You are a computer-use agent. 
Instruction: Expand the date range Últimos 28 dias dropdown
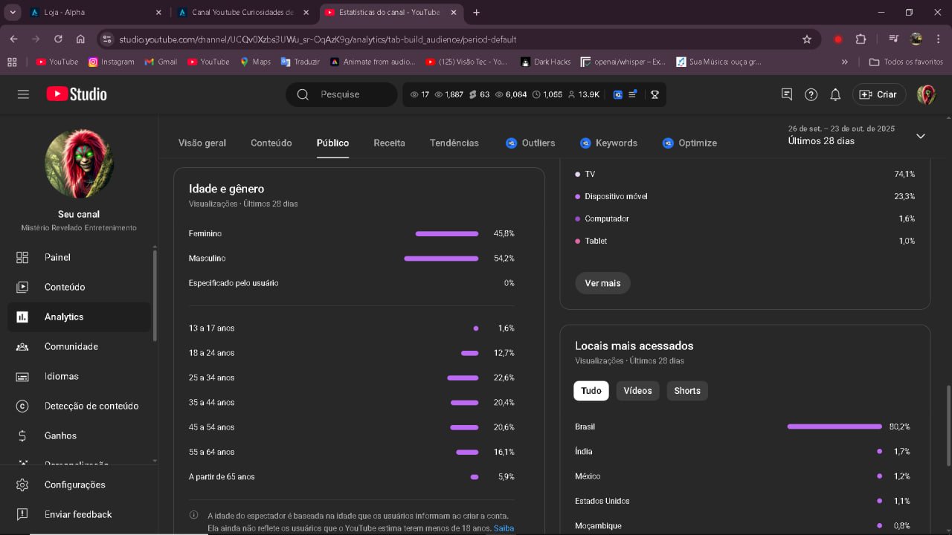point(920,136)
